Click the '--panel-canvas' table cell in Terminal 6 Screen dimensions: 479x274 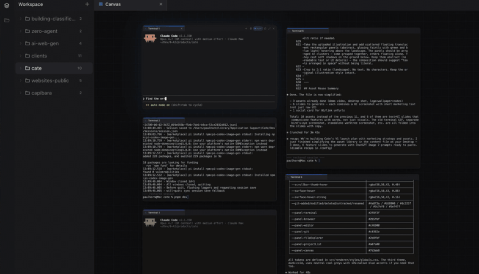coord(327,251)
